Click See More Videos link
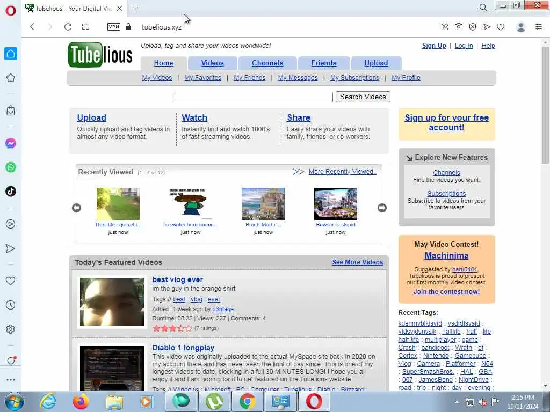The height and width of the screenshot is (412, 550). 357,262
